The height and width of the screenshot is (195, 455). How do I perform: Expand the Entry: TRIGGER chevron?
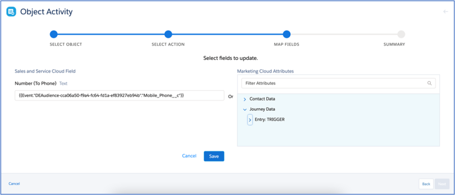coord(250,119)
